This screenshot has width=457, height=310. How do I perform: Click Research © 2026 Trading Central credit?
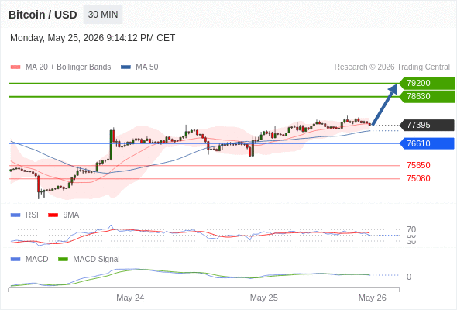[392, 67]
